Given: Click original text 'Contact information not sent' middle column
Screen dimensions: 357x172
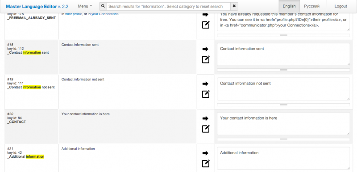Looking at the screenshot, I should point(83,79).
